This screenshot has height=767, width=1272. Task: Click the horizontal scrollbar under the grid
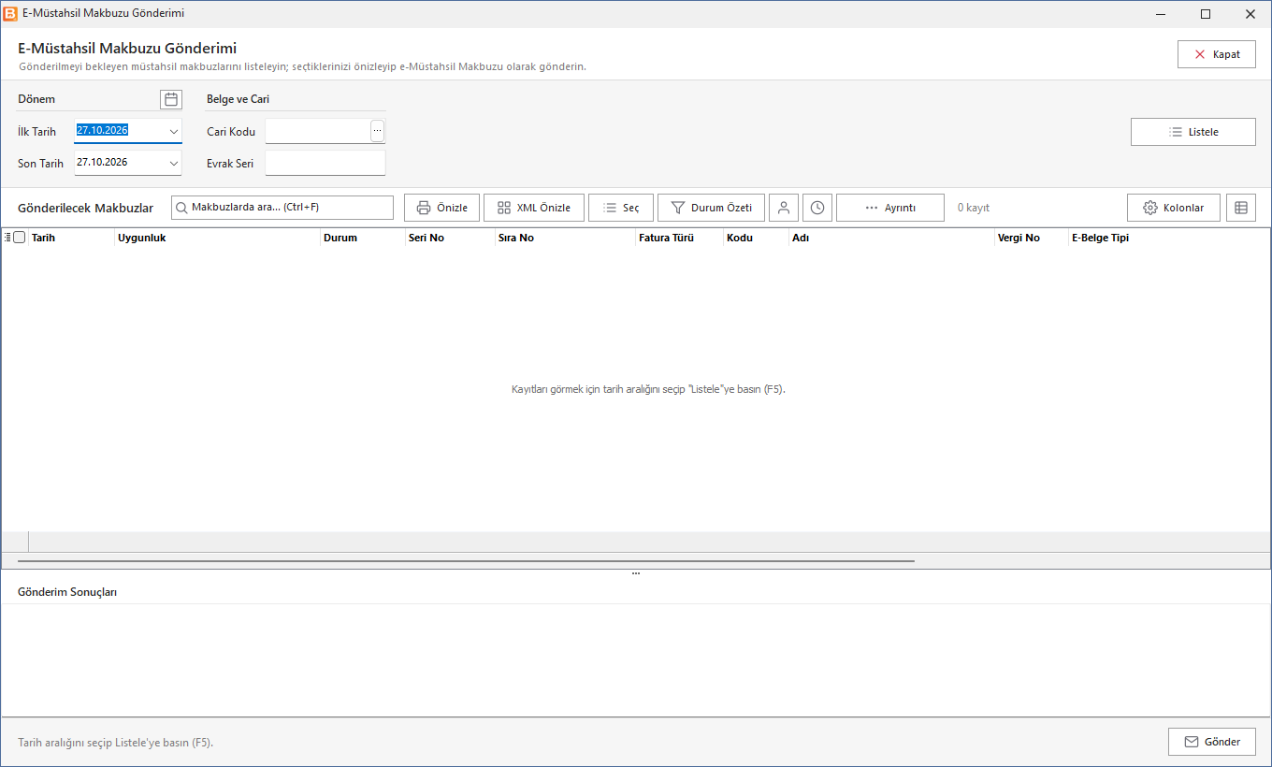coord(466,561)
